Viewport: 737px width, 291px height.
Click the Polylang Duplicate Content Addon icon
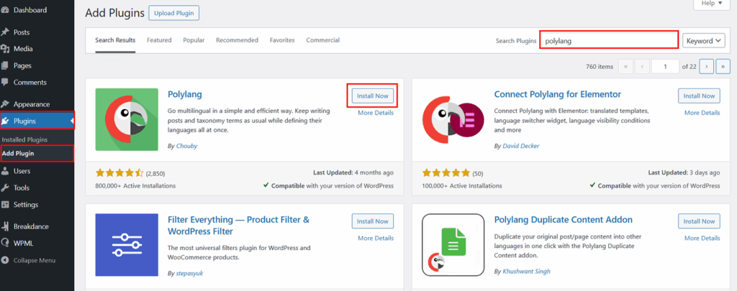[453, 245]
